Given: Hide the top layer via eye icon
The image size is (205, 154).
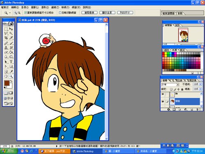Looking at the screenshot, I should 163,94.
